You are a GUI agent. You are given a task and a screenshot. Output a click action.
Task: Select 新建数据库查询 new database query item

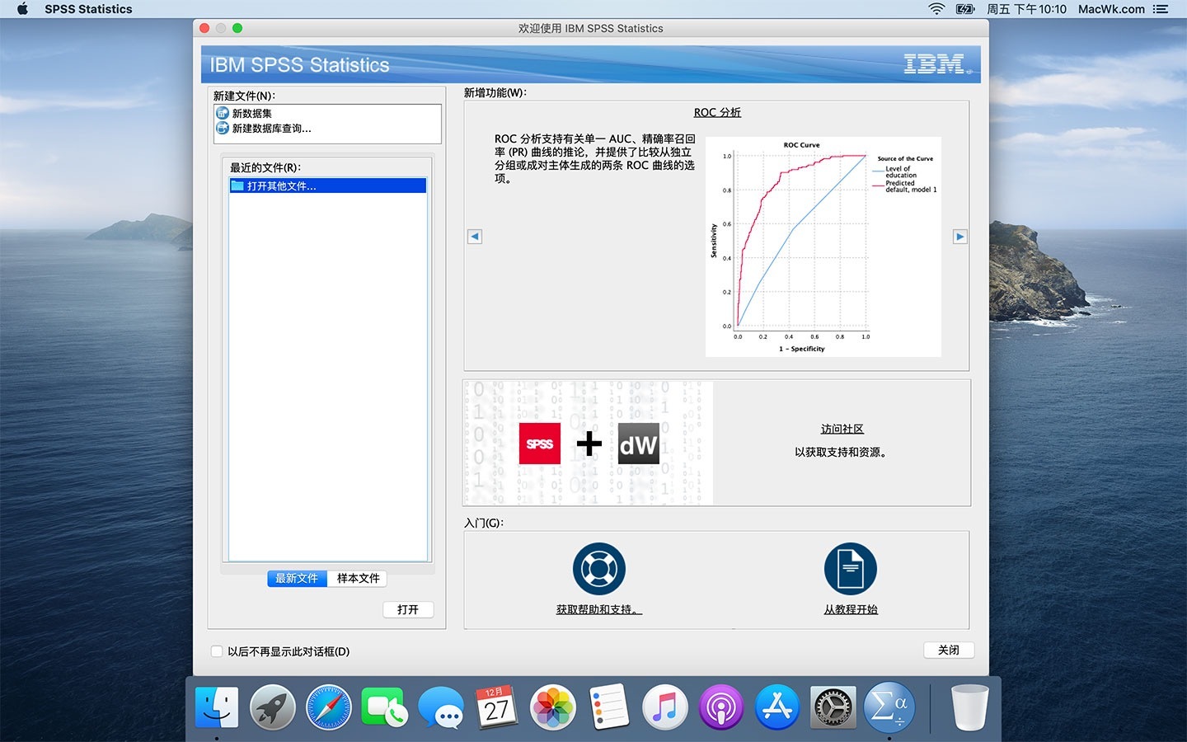click(x=271, y=129)
